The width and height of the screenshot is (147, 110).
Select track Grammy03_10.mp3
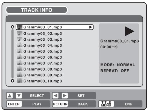point(42,81)
